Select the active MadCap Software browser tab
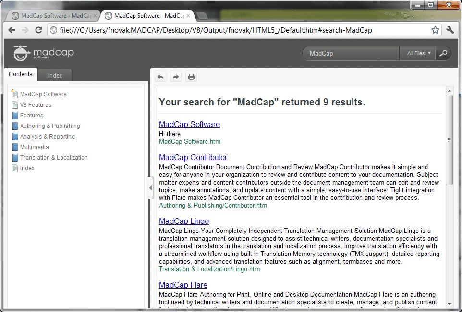 pos(146,16)
